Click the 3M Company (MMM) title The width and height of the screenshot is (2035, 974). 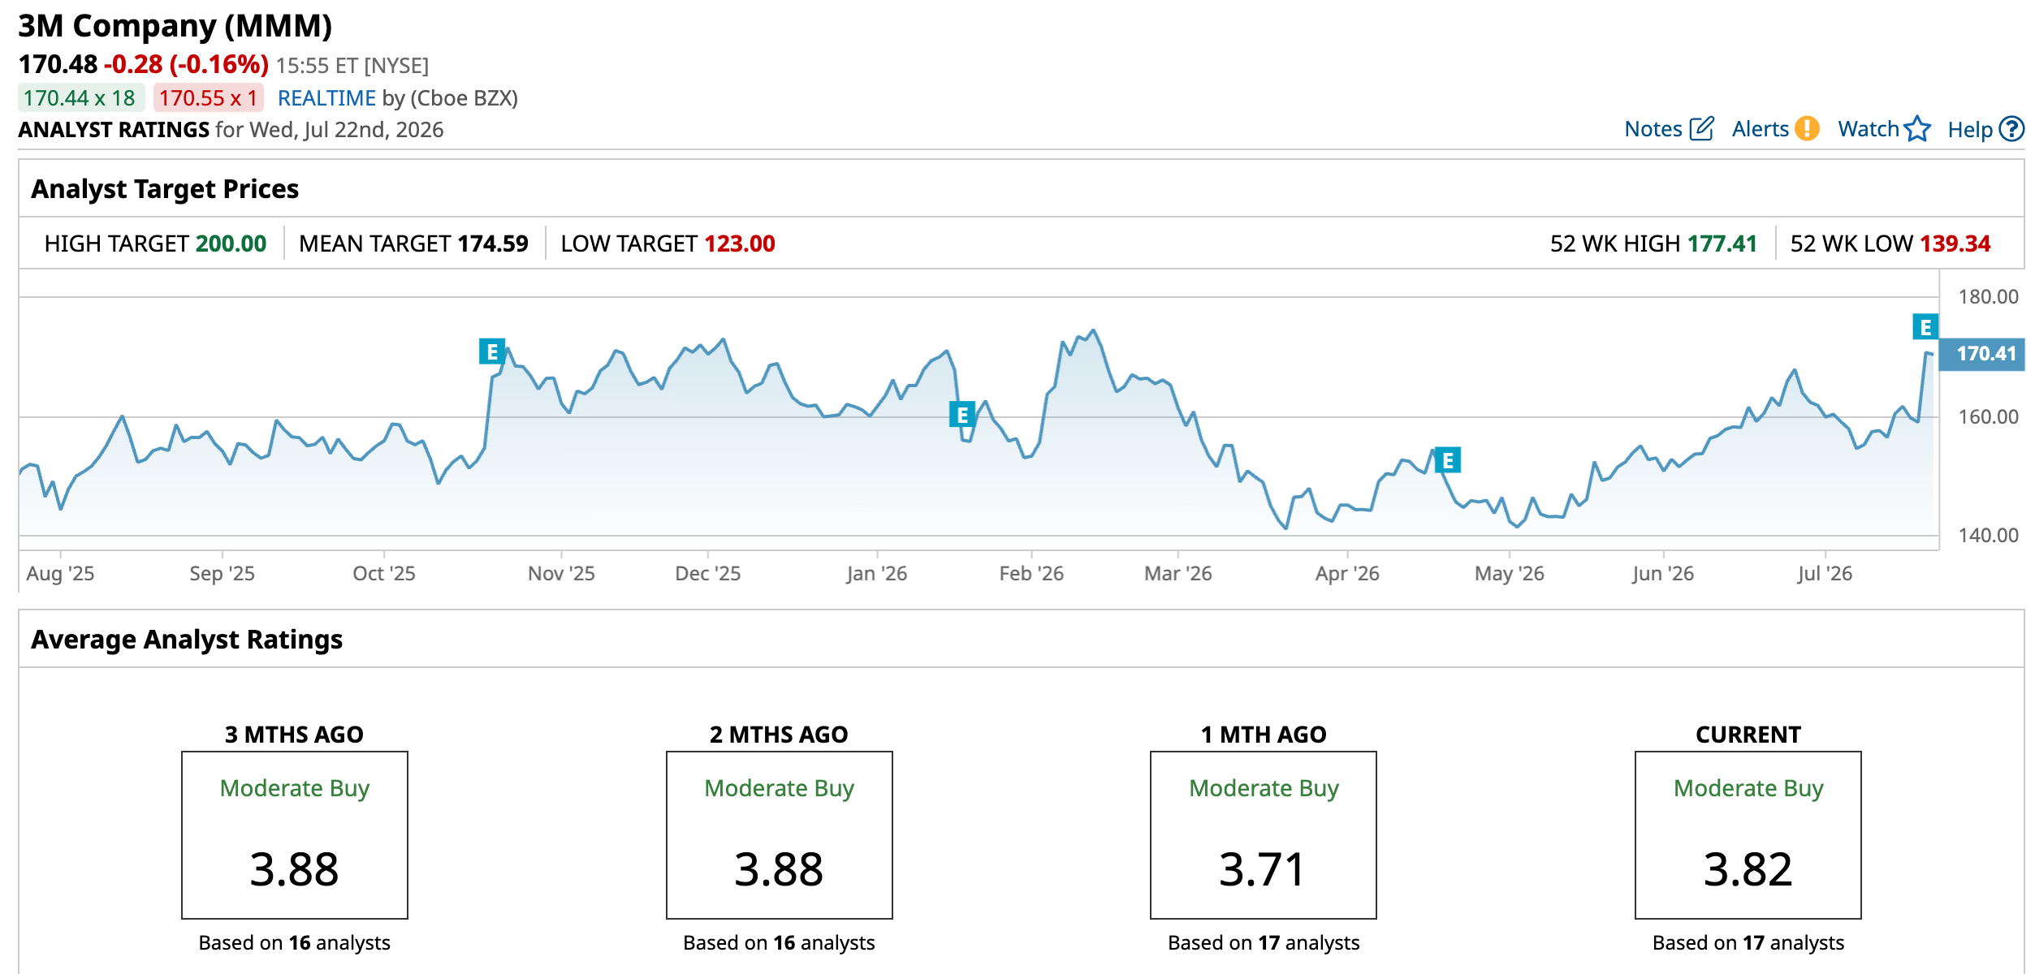[175, 26]
